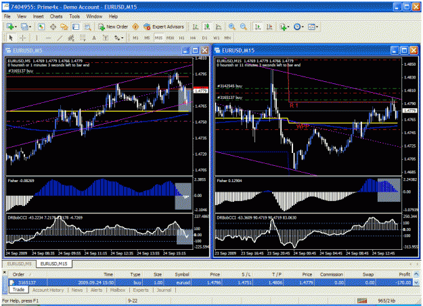Open the Tools menu

tap(74, 16)
